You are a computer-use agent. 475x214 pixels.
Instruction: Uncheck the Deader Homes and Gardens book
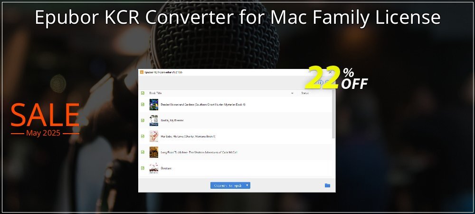coord(142,105)
